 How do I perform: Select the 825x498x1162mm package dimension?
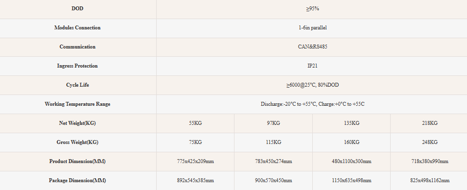(x=430, y=181)
